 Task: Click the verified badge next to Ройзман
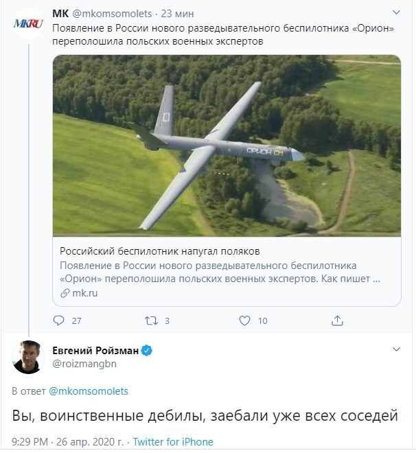coord(146,351)
